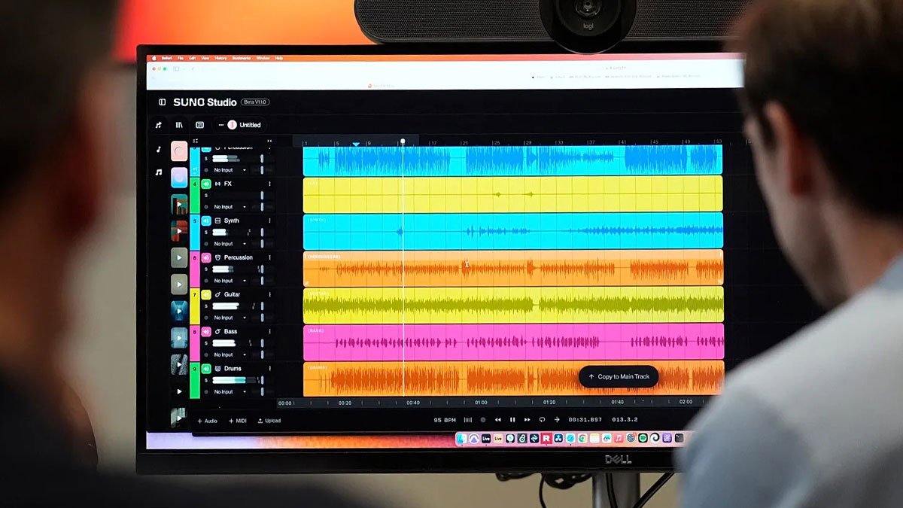
Task: Click the FX track type icon
Action: point(217,184)
